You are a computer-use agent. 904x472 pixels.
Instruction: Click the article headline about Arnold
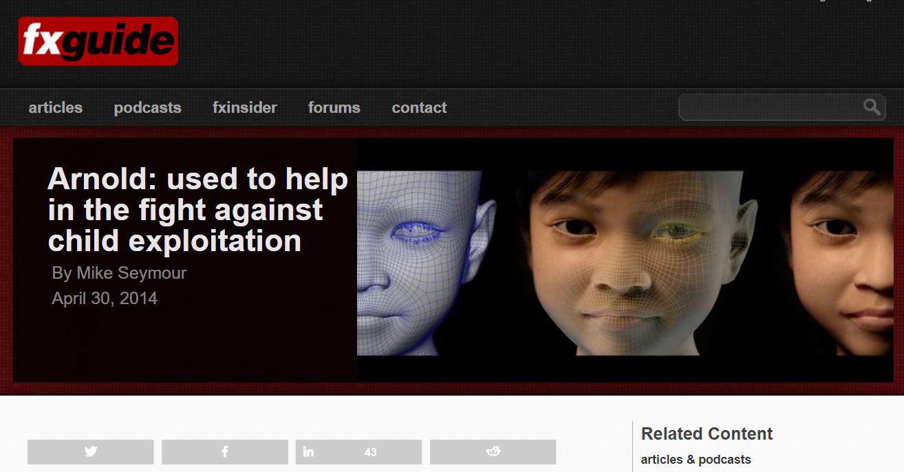(x=198, y=210)
